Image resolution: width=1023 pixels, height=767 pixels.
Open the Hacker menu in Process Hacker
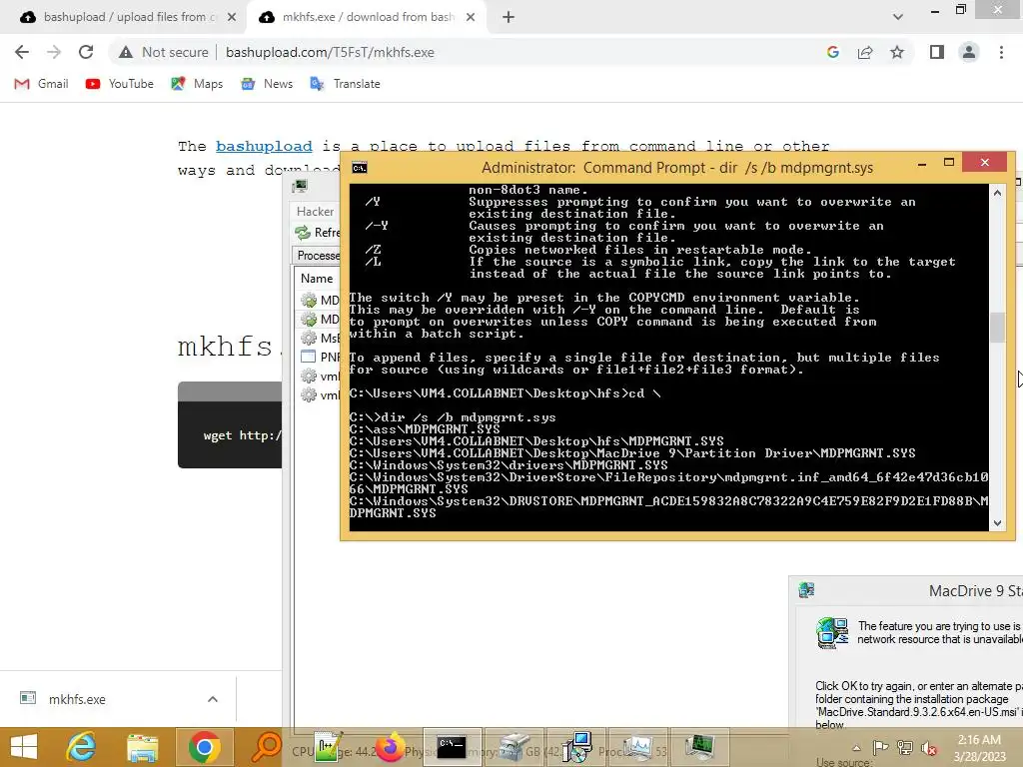tap(315, 212)
